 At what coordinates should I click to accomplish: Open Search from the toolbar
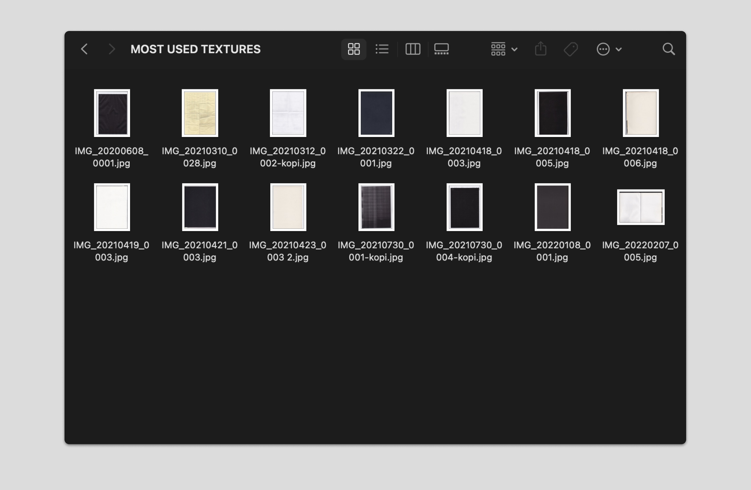coord(669,49)
